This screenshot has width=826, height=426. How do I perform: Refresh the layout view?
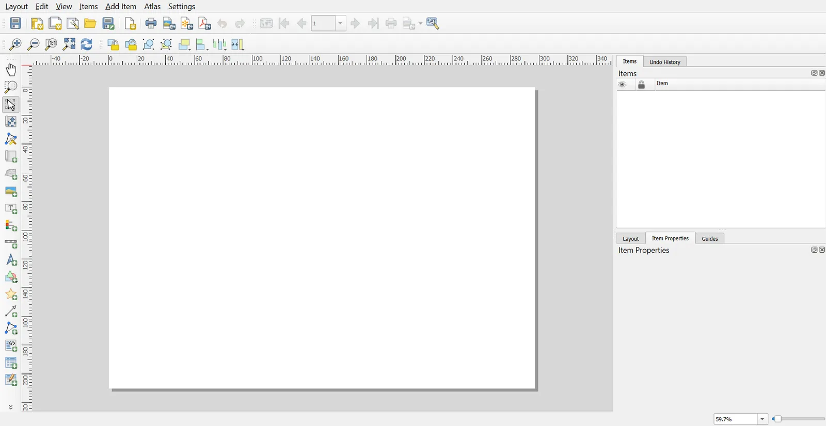click(87, 44)
